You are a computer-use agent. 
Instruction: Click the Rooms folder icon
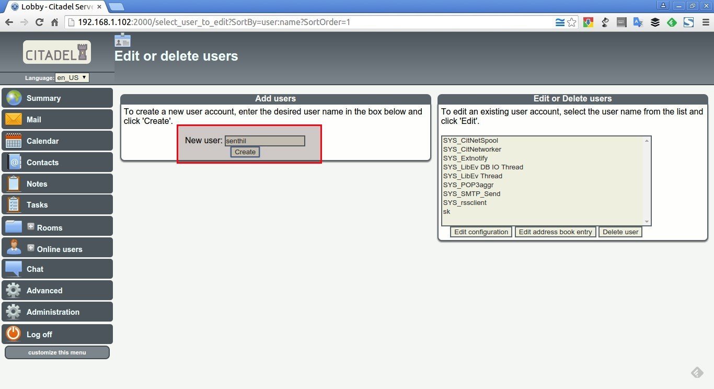pyautogui.click(x=14, y=226)
